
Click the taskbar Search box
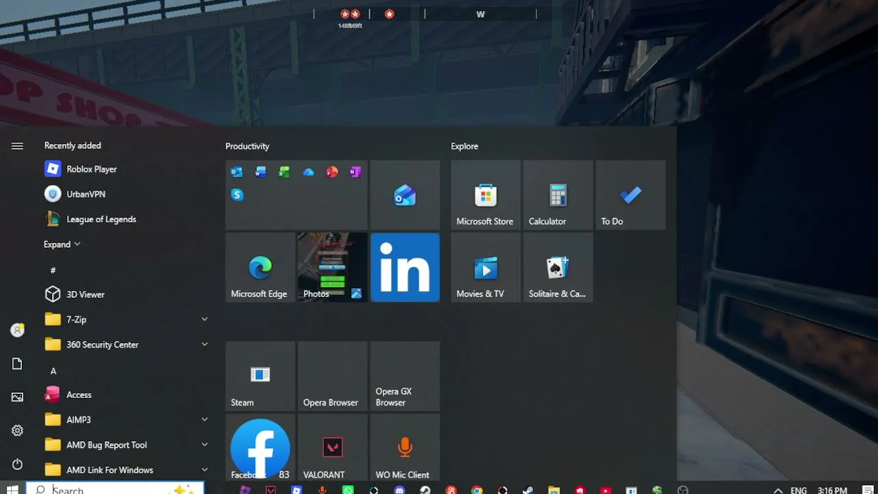click(x=115, y=489)
